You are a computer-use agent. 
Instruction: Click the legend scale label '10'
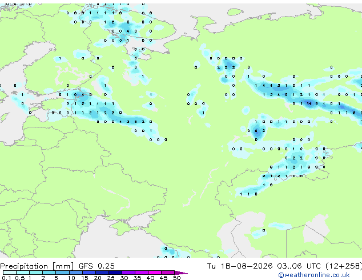(x=71, y=278)
